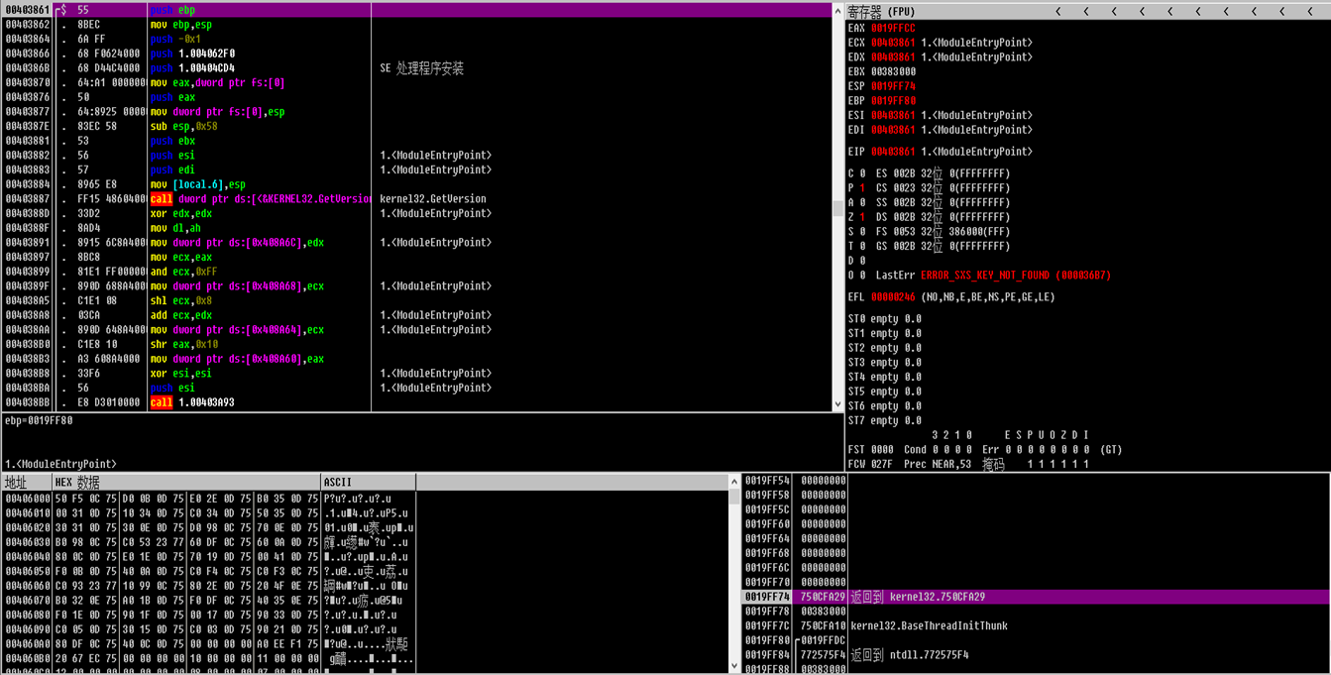
Task: Click the rightmost arrow in the registers header
Action: (x=1310, y=12)
